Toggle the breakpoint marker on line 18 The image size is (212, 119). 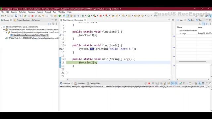coord(60,62)
